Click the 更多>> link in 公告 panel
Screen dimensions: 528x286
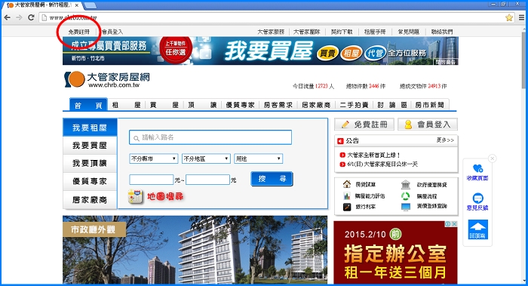445,140
